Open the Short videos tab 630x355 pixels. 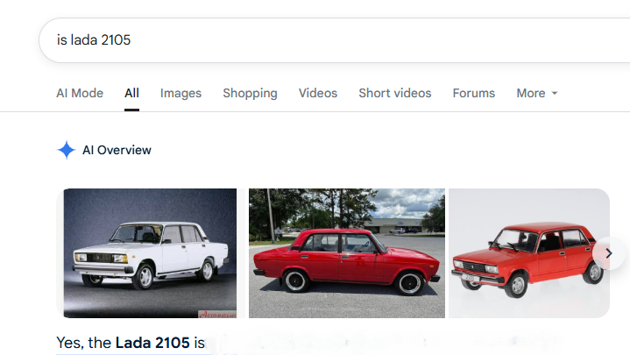click(394, 93)
